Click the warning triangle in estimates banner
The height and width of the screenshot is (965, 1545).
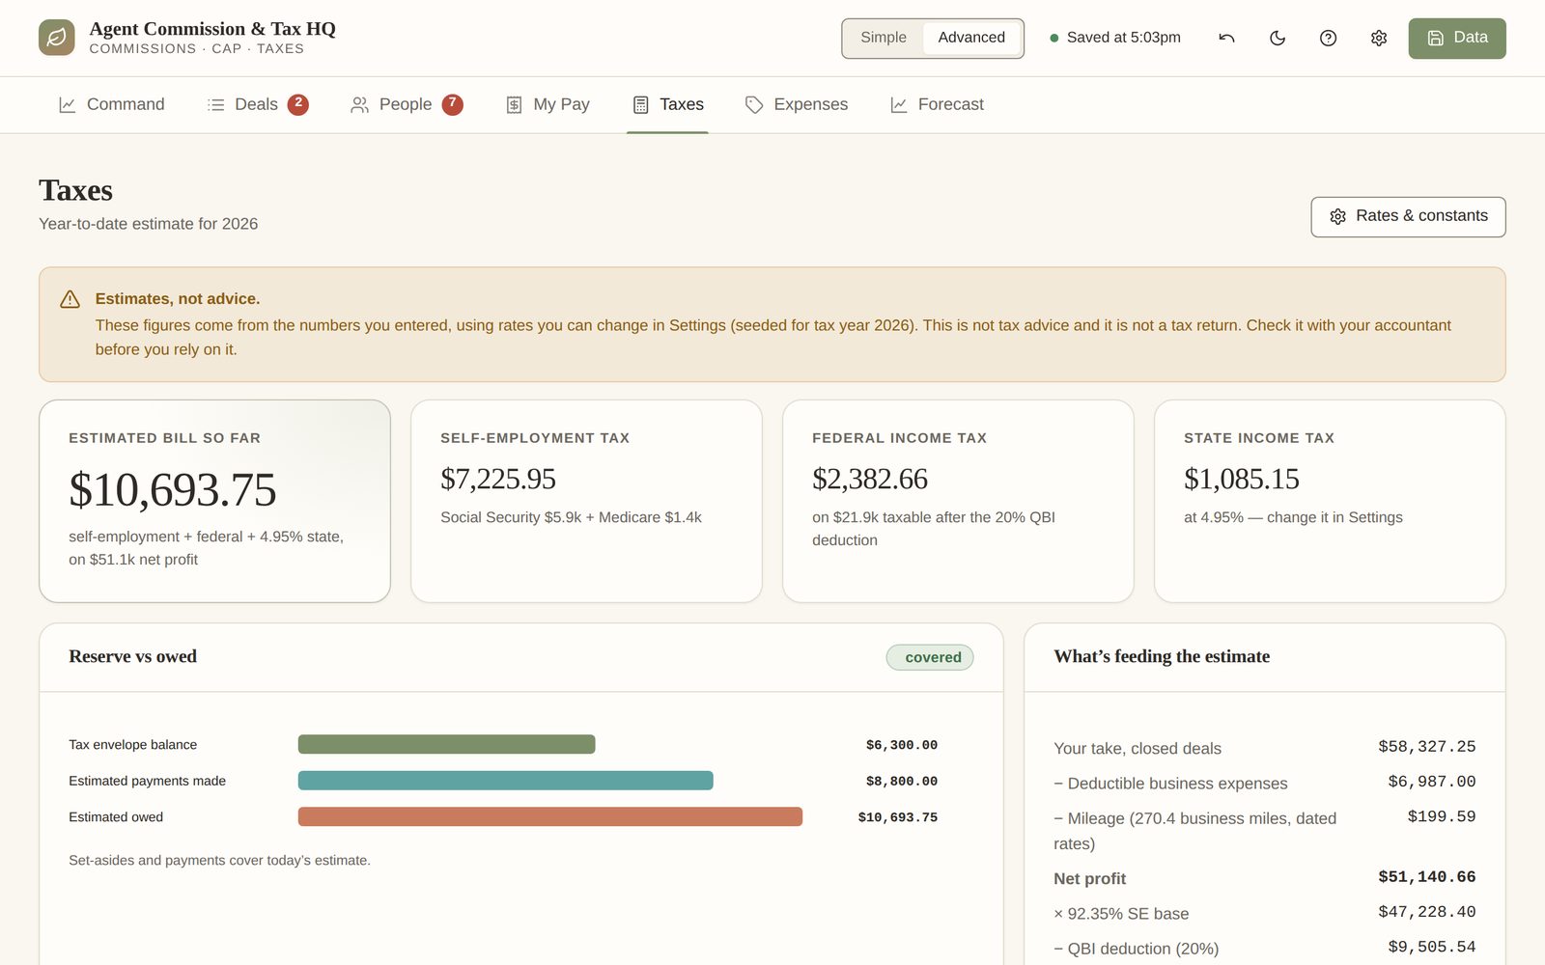coord(70,299)
